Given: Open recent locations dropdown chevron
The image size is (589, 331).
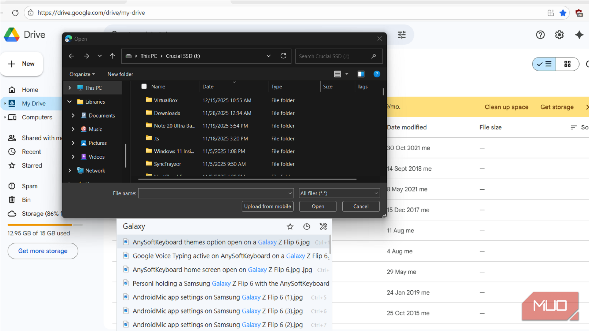Looking at the screenshot, I should point(100,56).
